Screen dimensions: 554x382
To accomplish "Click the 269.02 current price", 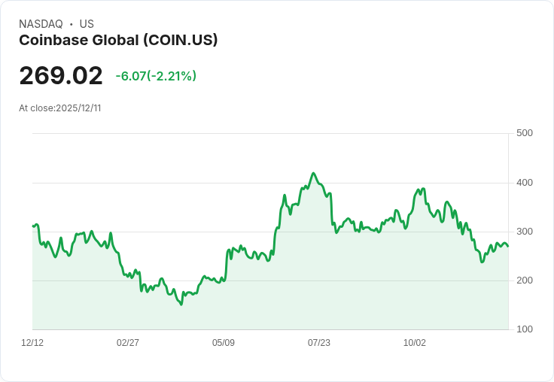I will (61, 76).
